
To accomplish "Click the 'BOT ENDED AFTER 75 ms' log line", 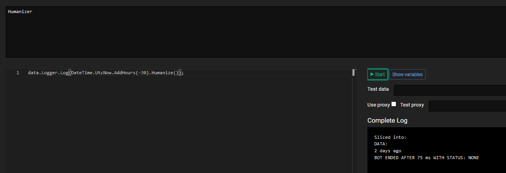I will click(427, 158).
